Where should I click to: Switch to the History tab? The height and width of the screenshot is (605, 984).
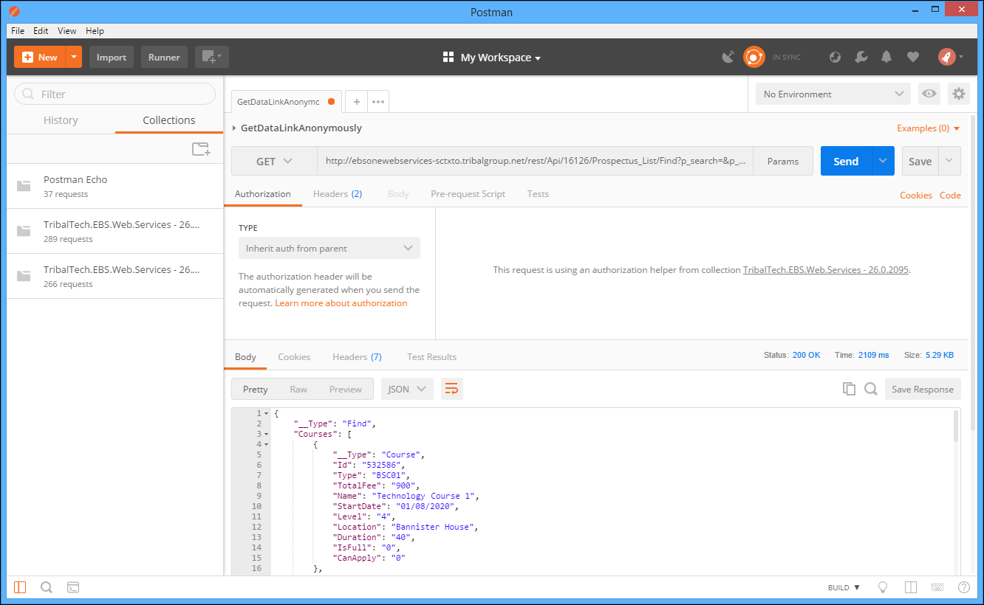(61, 120)
